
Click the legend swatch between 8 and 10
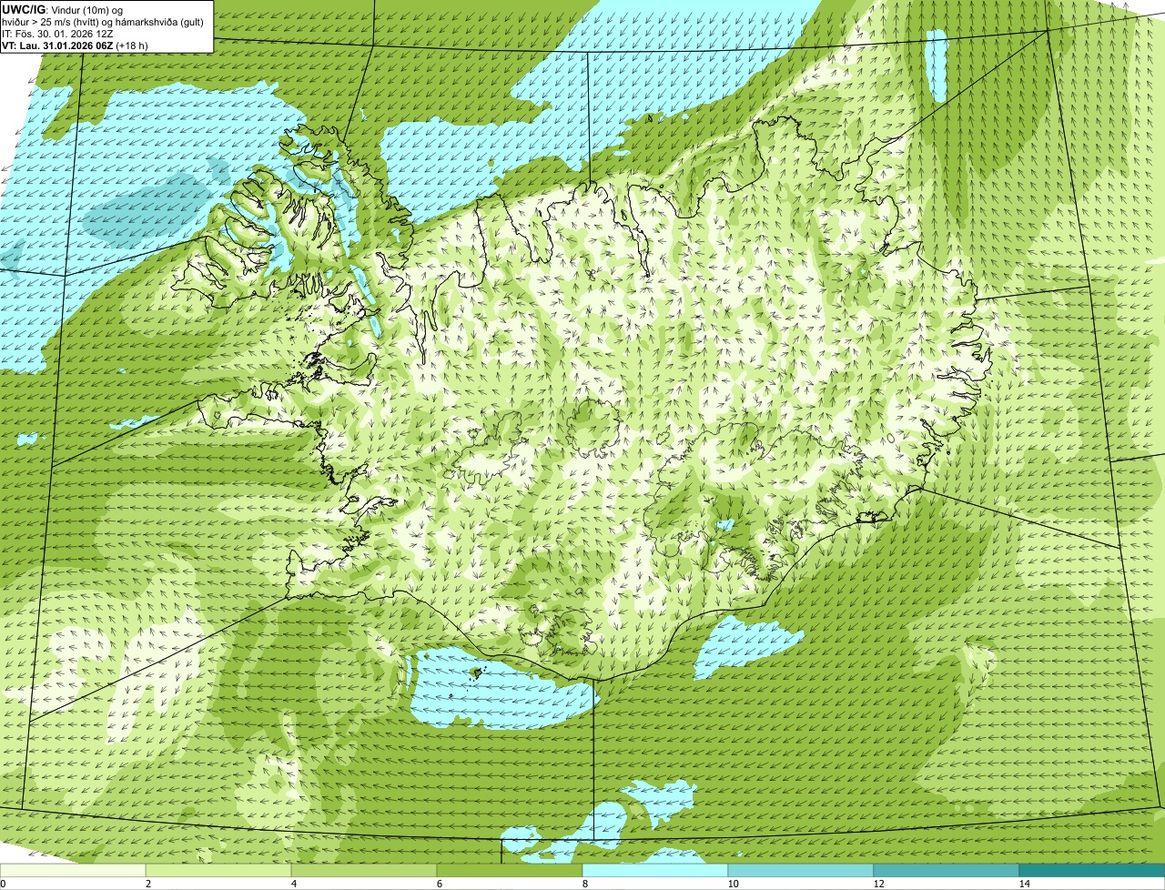655,870
